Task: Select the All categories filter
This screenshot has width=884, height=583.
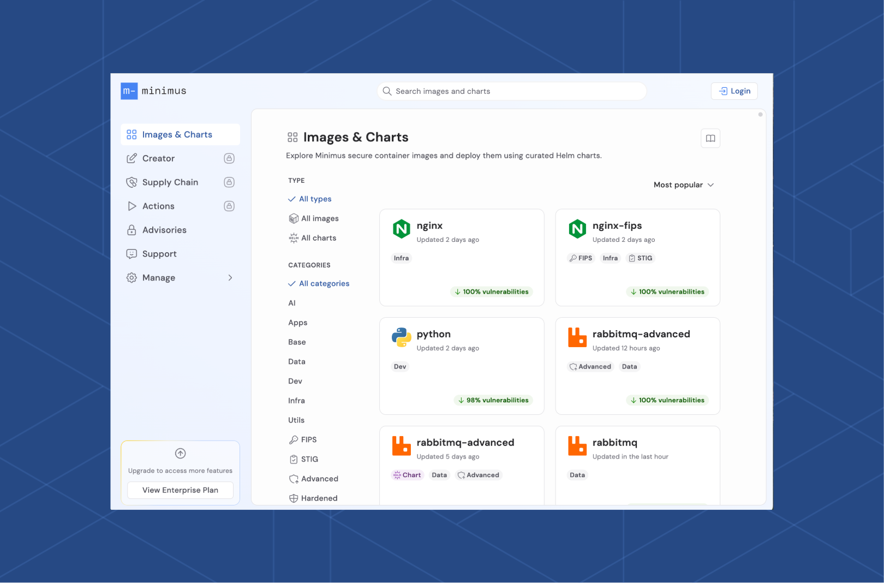Action: (x=319, y=283)
